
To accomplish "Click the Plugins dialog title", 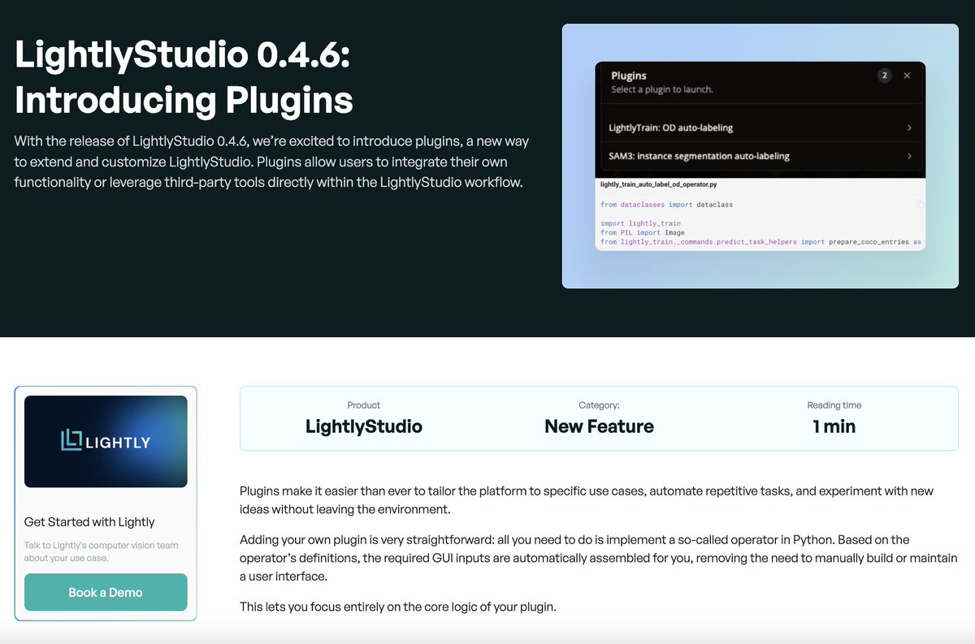I will click(628, 76).
